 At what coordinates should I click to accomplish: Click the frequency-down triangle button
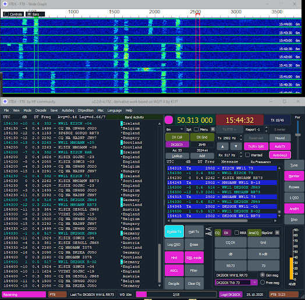pyautogui.click(x=236, y=146)
